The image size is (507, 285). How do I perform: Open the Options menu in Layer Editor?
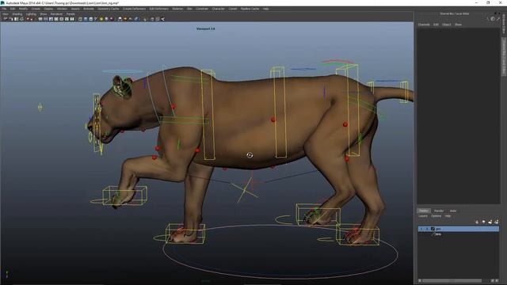[x=436, y=216]
